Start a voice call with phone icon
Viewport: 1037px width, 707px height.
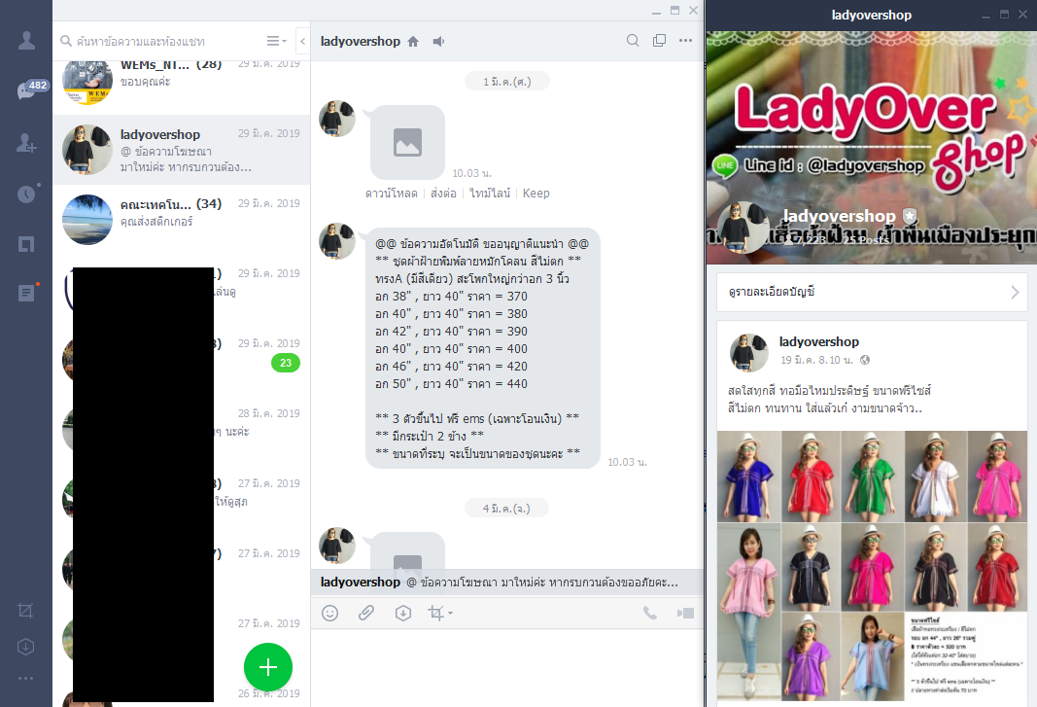(650, 613)
